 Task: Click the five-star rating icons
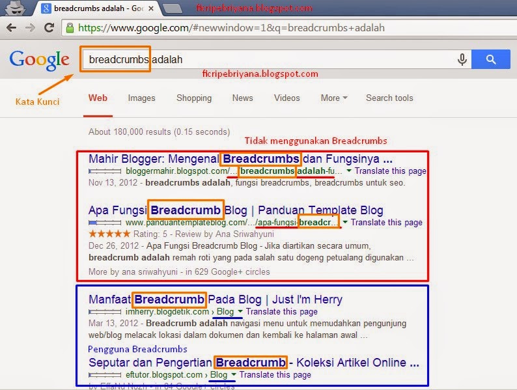[109, 234]
